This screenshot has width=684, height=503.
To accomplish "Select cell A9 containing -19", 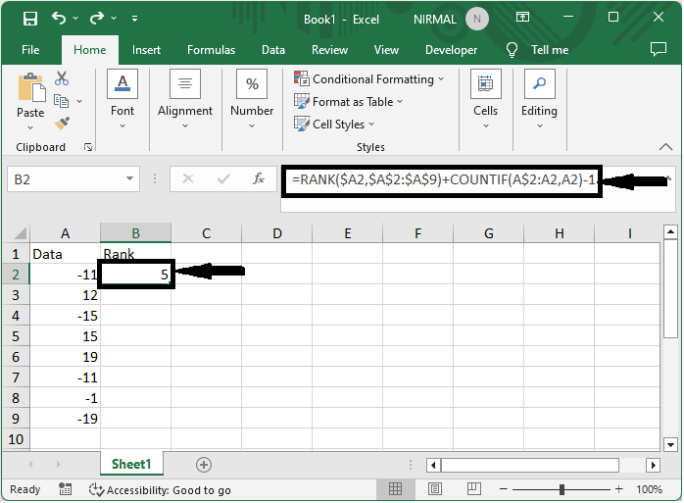I will pos(65,419).
